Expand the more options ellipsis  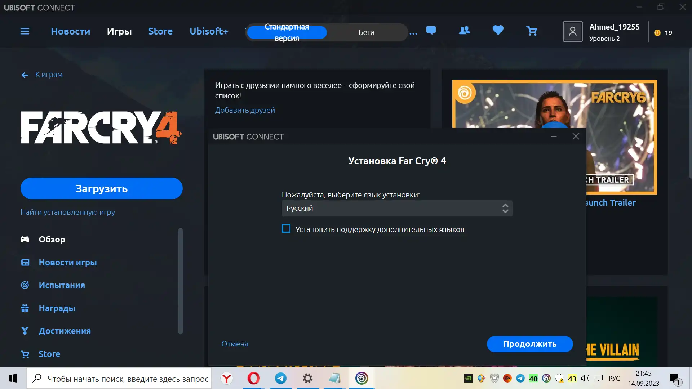(x=413, y=33)
